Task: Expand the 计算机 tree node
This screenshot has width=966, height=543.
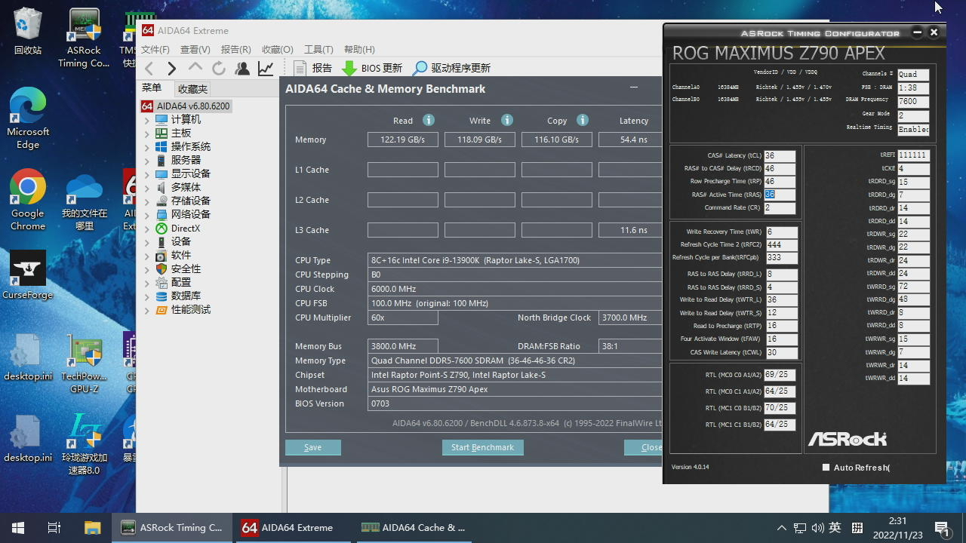Action: pos(147,120)
